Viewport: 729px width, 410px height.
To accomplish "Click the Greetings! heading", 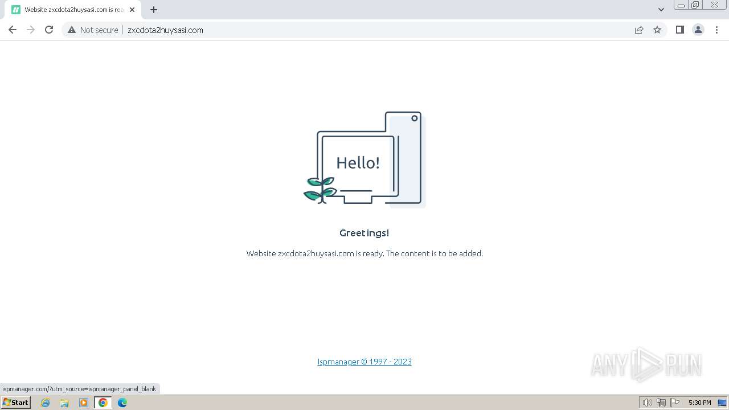I will 364,233.
